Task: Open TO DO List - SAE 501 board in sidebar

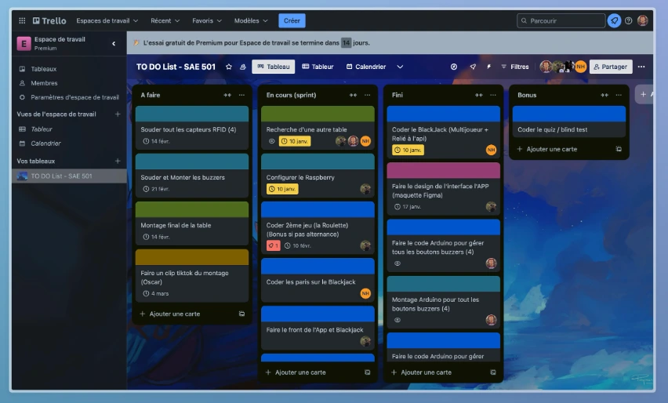Action: 69,176
